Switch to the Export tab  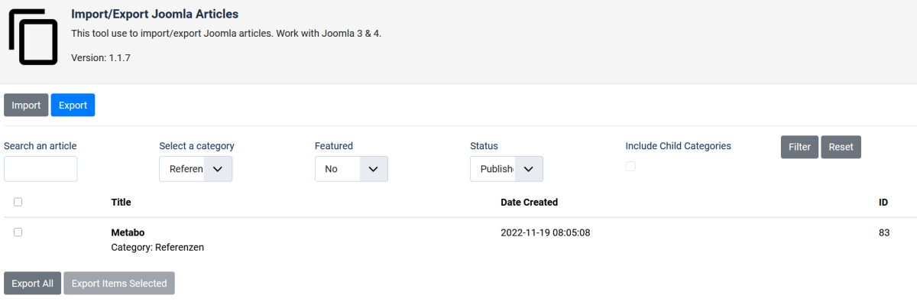click(x=73, y=105)
